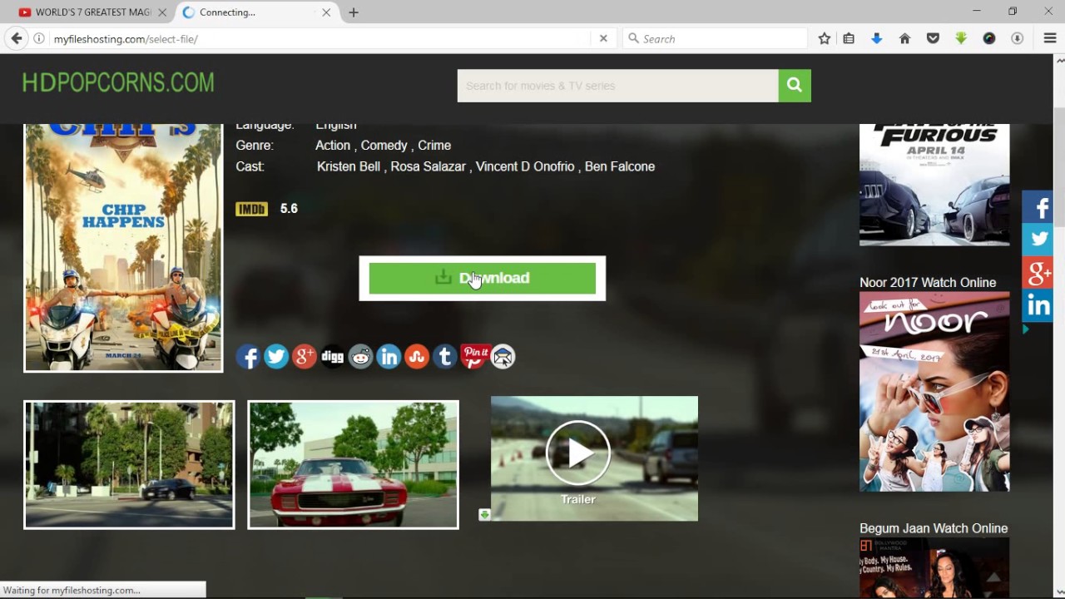Open the floating Google Plus sidebar button

(x=1038, y=272)
